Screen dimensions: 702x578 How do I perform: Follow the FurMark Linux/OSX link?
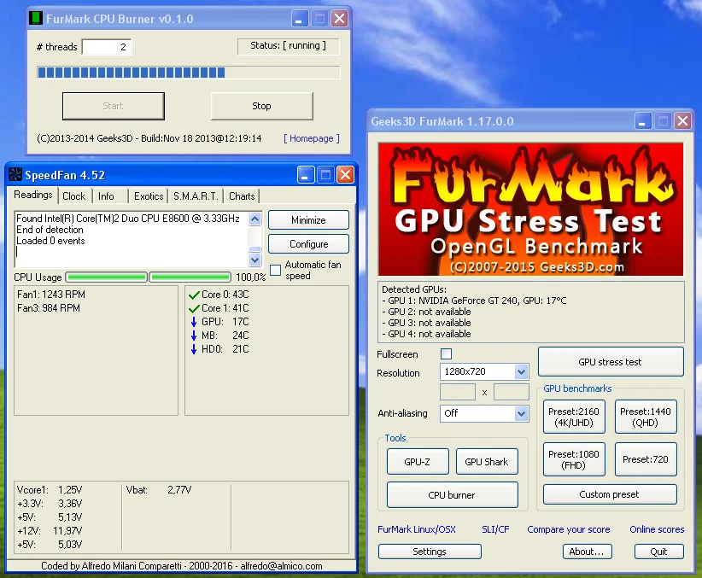coord(417,529)
